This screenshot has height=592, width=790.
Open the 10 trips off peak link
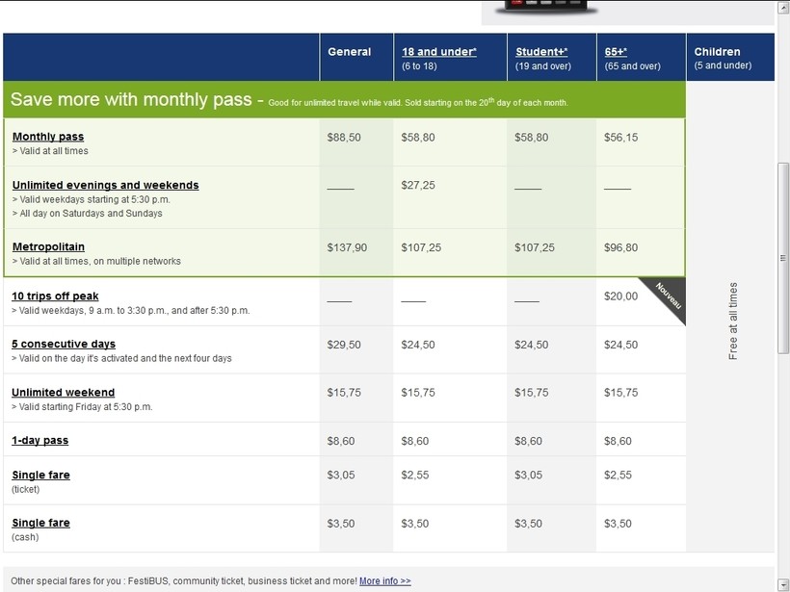coord(55,296)
